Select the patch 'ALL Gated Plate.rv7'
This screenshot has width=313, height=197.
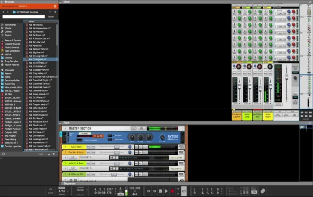click(38, 129)
